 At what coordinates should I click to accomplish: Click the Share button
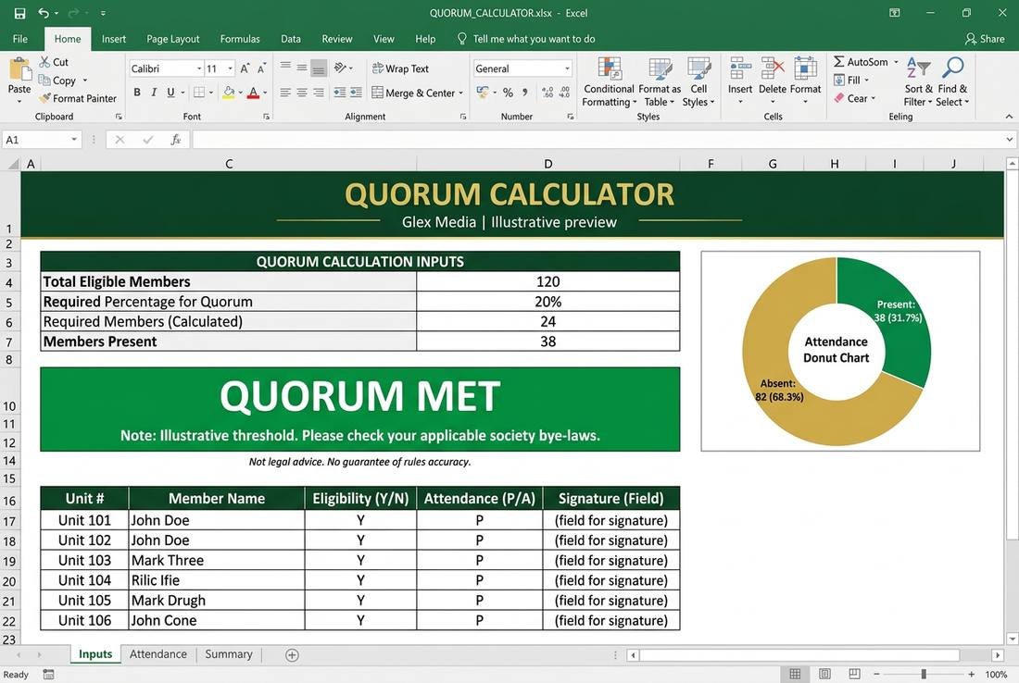985,39
